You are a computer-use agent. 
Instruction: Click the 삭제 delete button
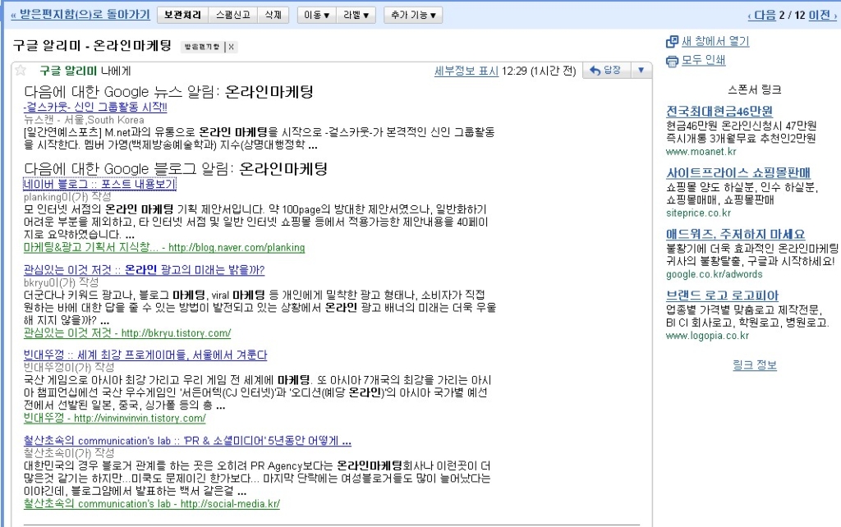(273, 15)
